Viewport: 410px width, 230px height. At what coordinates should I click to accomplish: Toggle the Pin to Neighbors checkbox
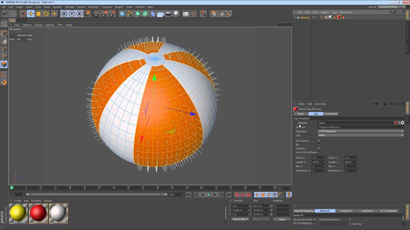[315, 223]
